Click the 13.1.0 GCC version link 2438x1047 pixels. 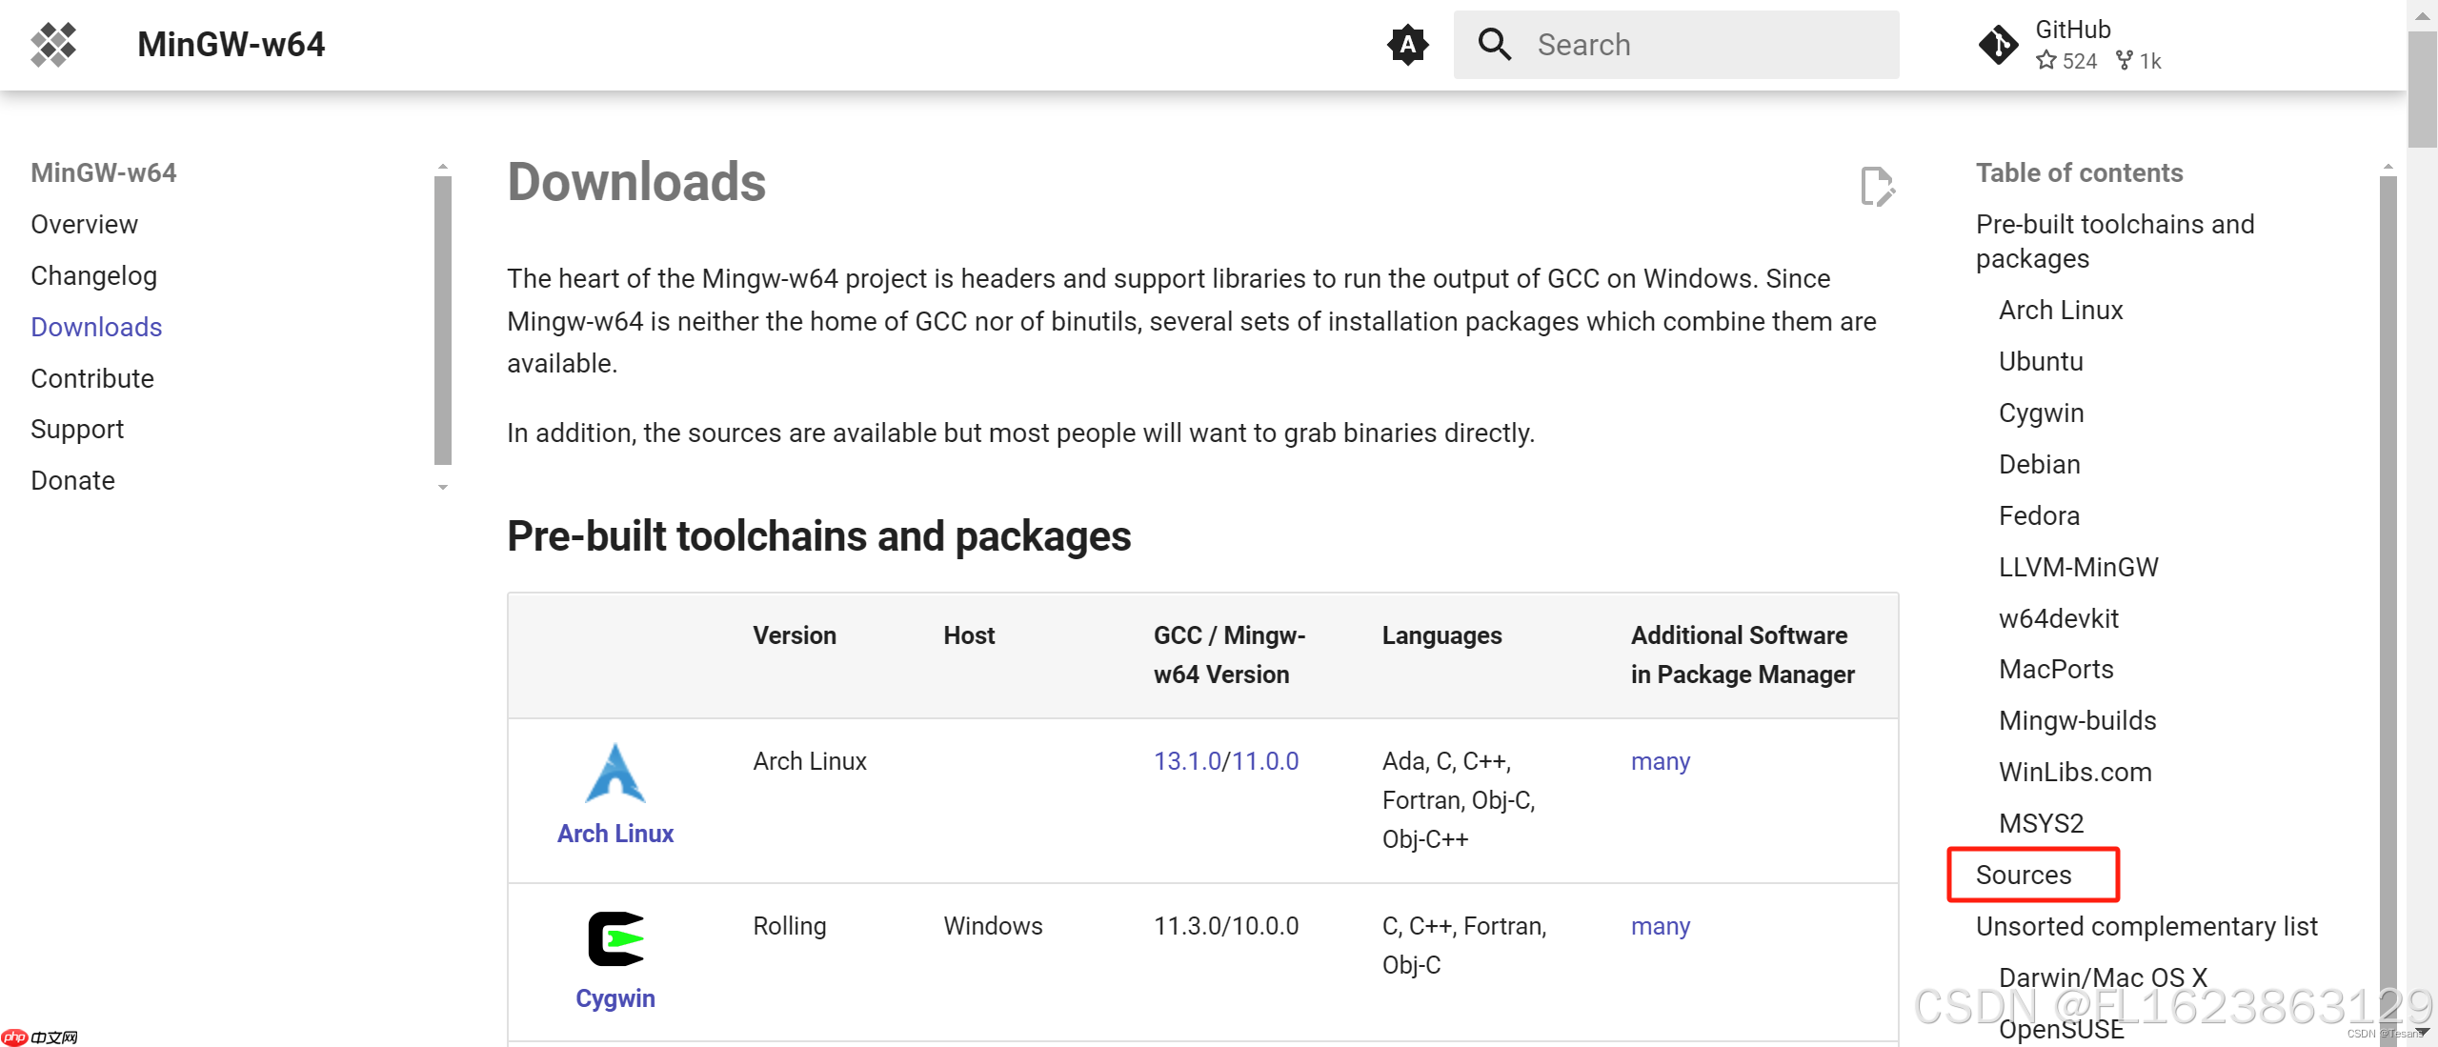(x=1186, y=761)
